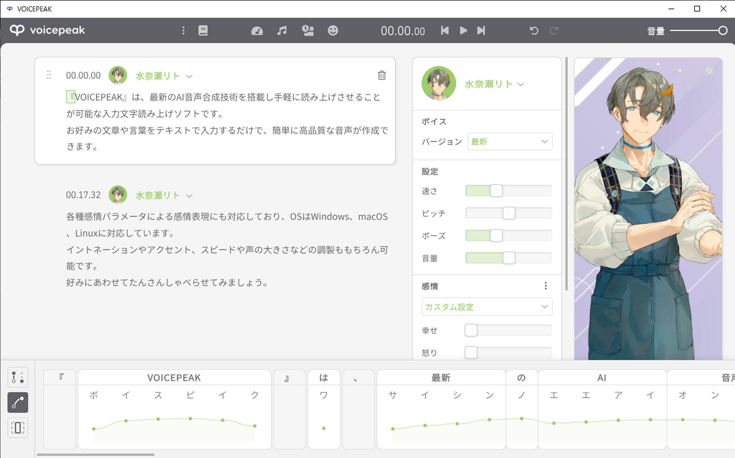Screen dimensions: 735x458
Task: Open the pronunciation dictionary
Action: pos(203,31)
